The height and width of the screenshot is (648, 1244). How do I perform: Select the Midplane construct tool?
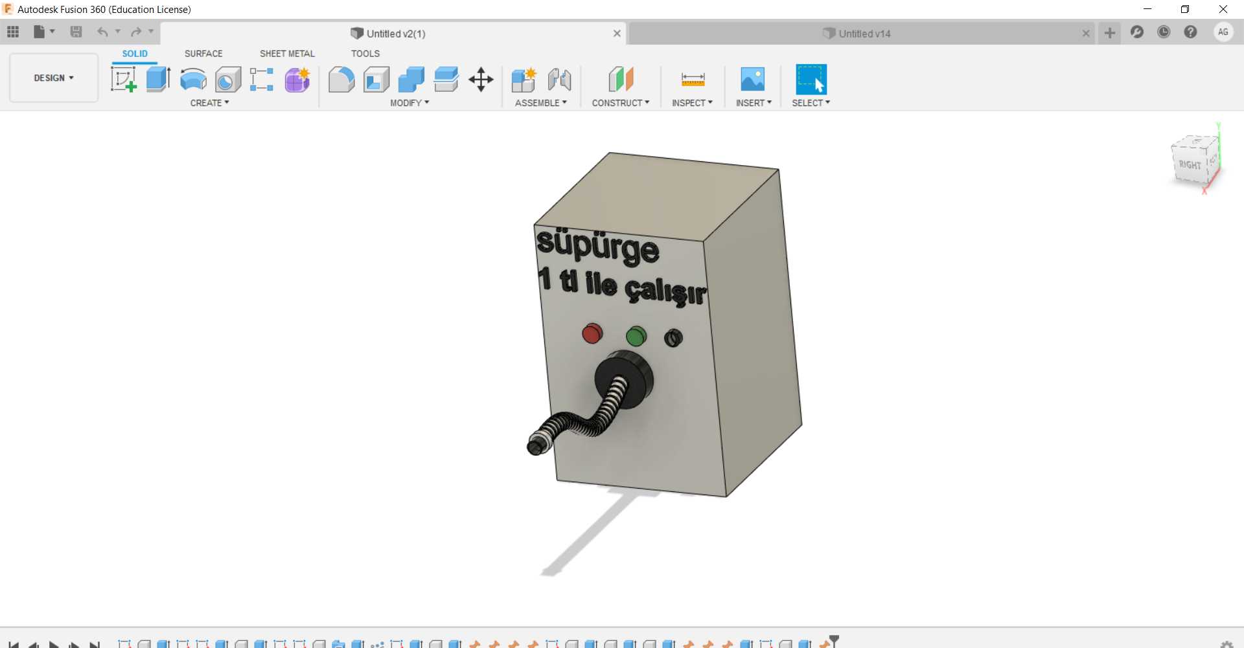pos(621,80)
